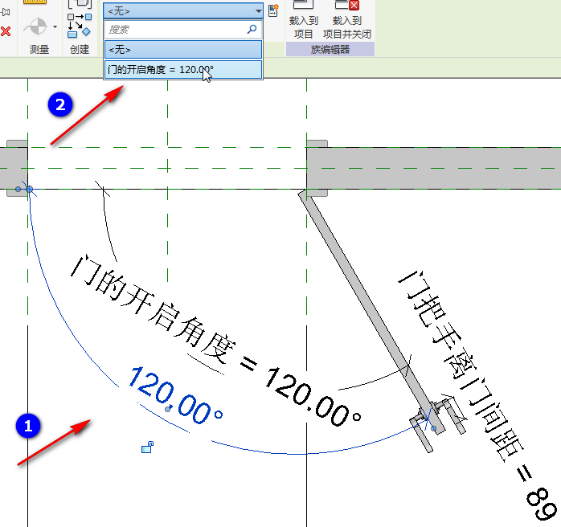561x527 pixels.
Task: Click the blue grip dot at the door handle
Action: [x=434, y=428]
